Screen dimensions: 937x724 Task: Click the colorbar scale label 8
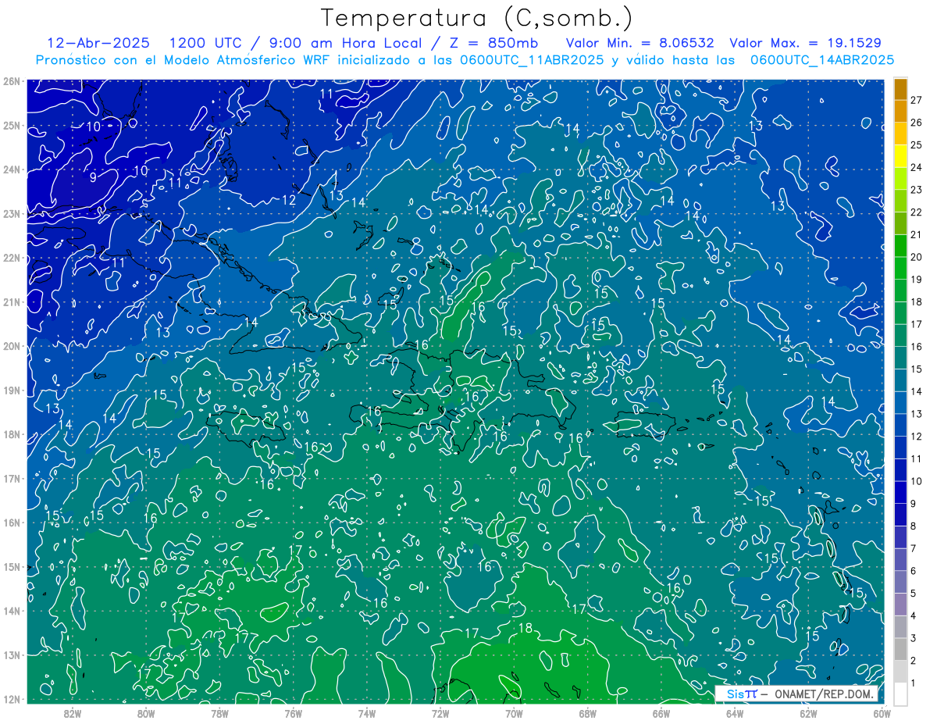click(913, 526)
